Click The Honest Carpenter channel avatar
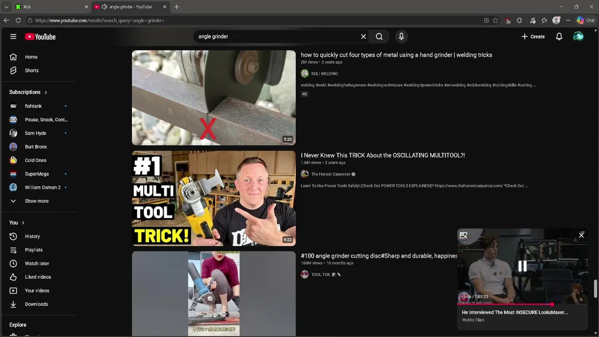The image size is (599, 337). (x=305, y=174)
